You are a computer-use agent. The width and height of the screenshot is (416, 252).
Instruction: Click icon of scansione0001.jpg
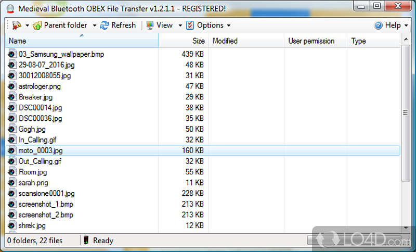(x=11, y=193)
